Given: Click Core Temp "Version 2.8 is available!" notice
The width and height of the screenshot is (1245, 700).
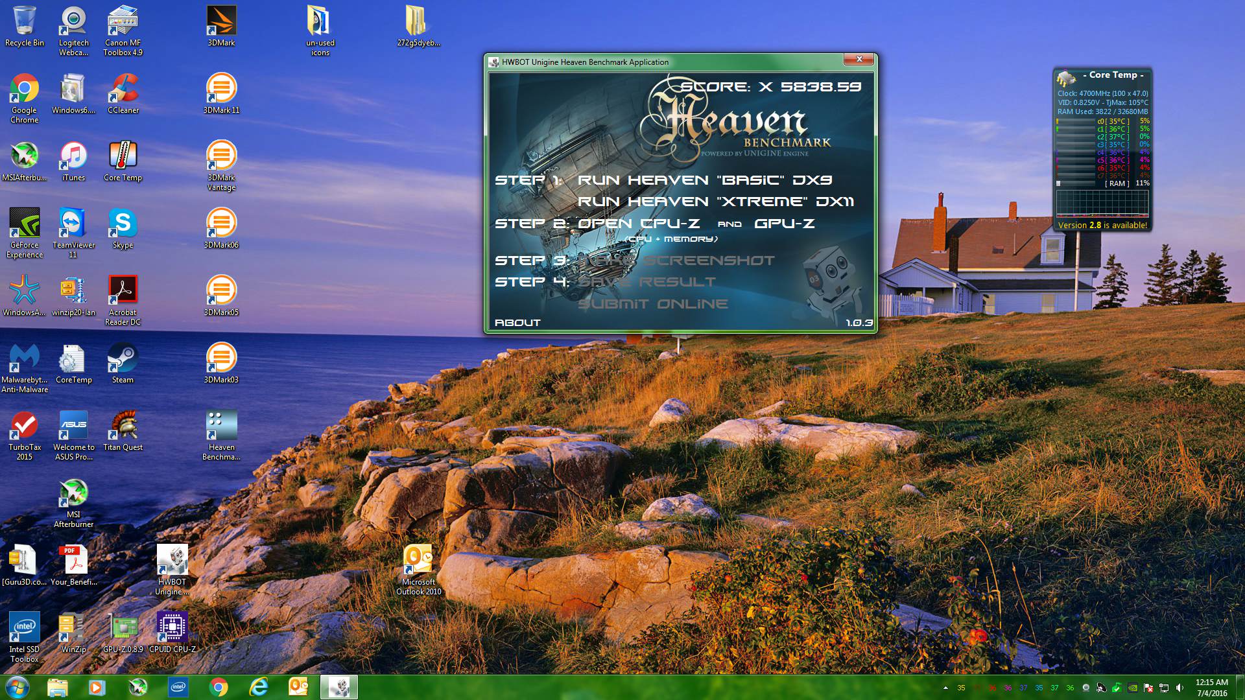Looking at the screenshot, I should (x=1102, y=225).
